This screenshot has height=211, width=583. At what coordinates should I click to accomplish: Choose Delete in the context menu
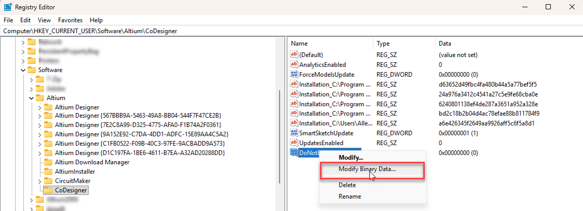pos(347,185)
